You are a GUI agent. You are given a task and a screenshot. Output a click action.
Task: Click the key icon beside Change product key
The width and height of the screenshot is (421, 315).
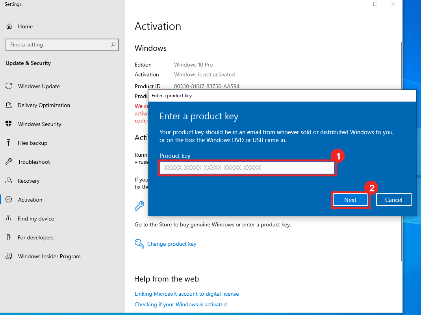139,244
